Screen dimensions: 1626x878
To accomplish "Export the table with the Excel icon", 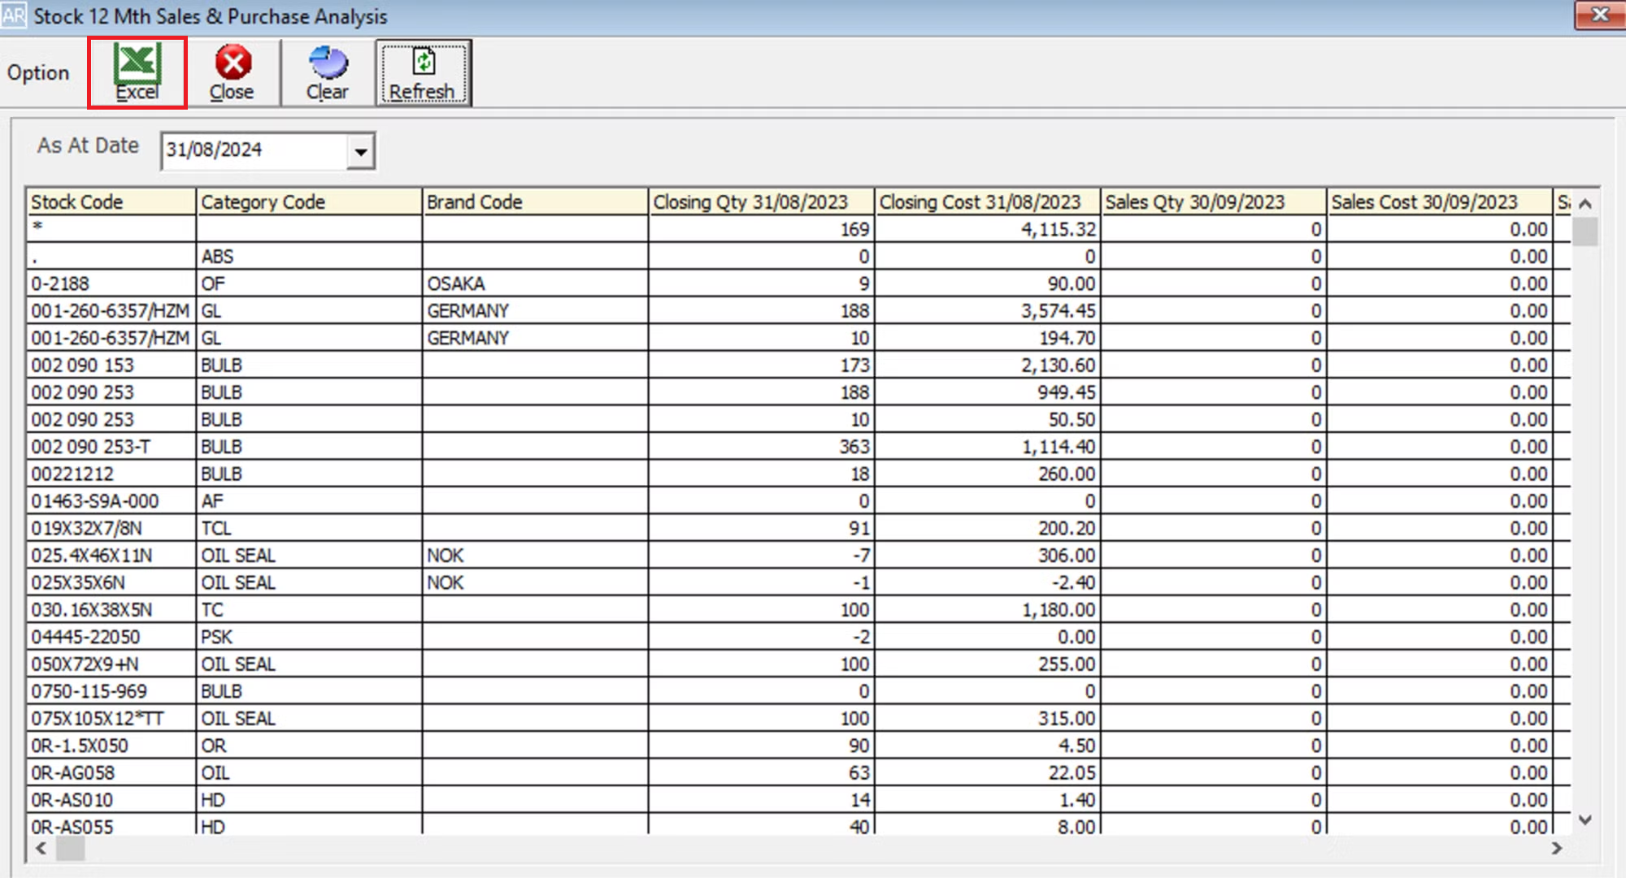I will point(137,72).
